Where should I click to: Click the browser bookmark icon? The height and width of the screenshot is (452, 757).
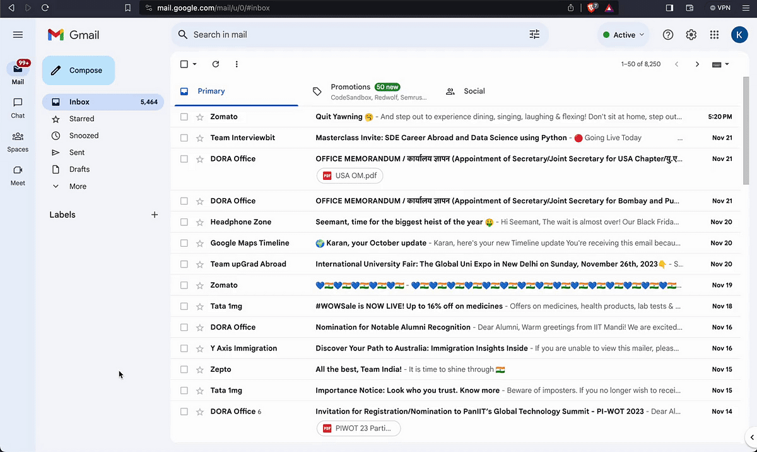tap(128, 8)
